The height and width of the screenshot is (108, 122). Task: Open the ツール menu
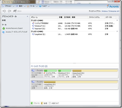[x=32, y=6]
